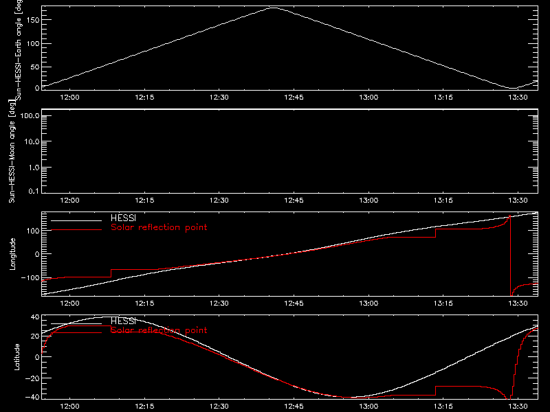Click the -20 tick label on Latitude plot
This screenshot has height=412, width=550.
tap(32, 378)
